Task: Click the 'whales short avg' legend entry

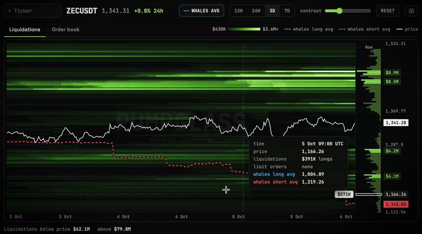Action: click(365, 29)
